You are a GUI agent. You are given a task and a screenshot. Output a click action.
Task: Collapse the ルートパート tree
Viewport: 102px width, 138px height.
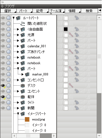[14, 18]
